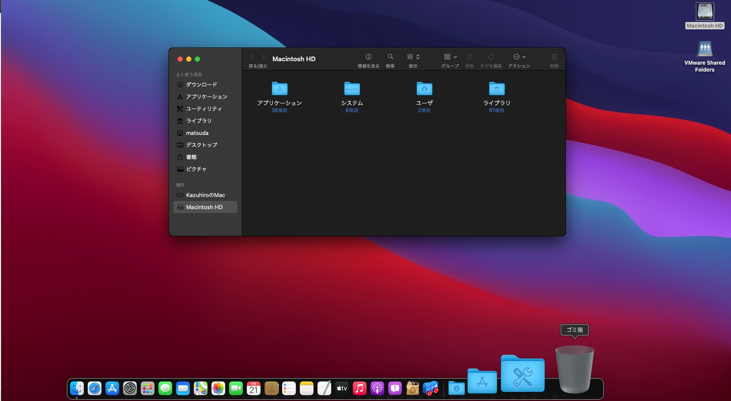Open the Library folder in file view
This screenshot has width=731, height=401.
[x=497, y=89]
